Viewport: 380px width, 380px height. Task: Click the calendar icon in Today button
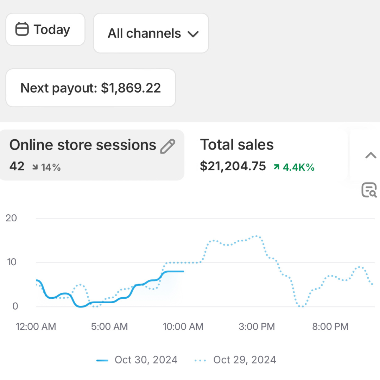[x=22, y=30]
